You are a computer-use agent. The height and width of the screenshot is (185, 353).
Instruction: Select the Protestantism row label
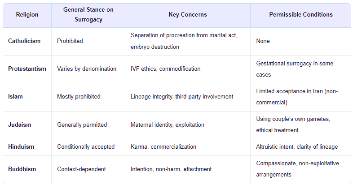(x=27, y=69)
